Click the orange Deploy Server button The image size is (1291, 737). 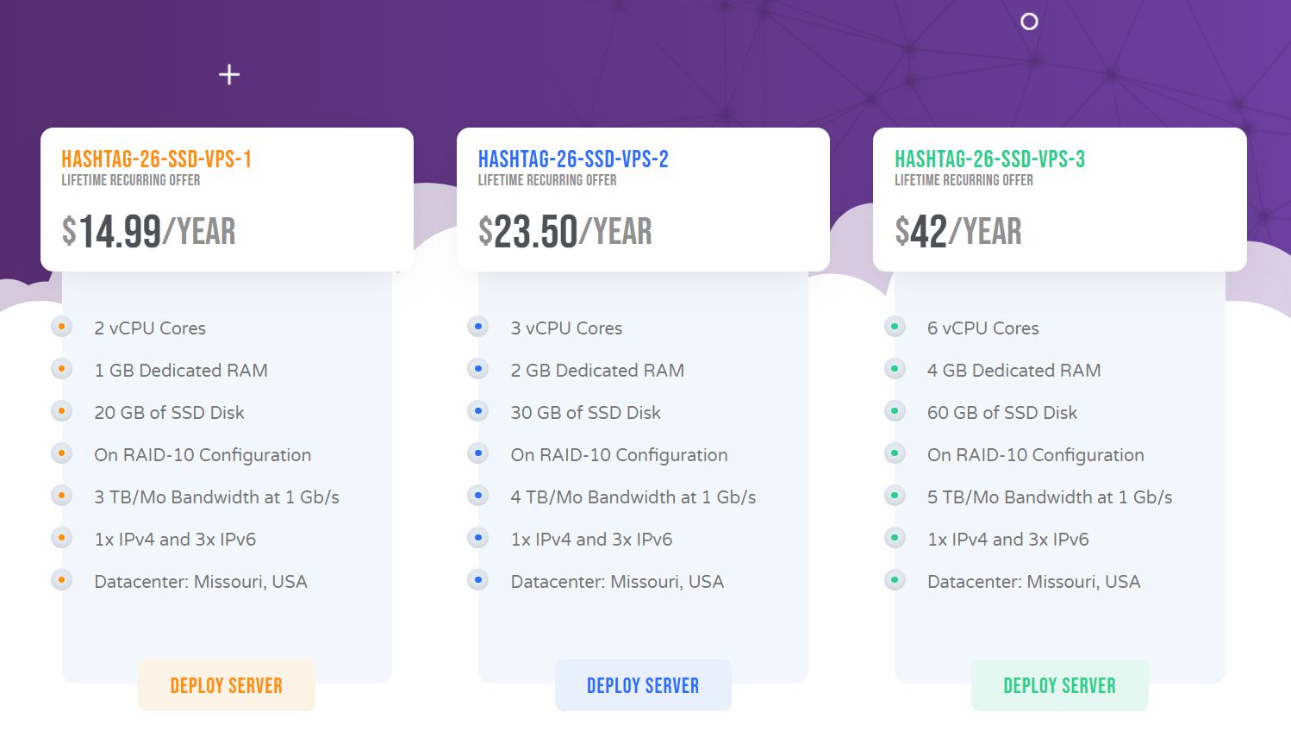click(x=226, y=685)
